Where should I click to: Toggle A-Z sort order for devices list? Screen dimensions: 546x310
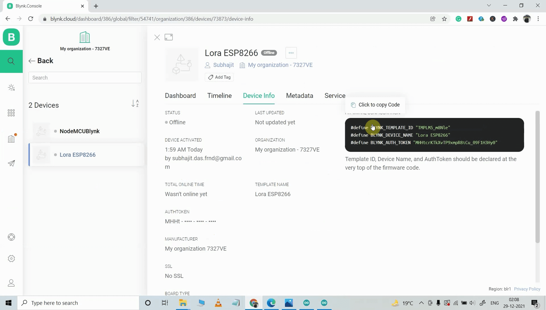tap(135, 104)
